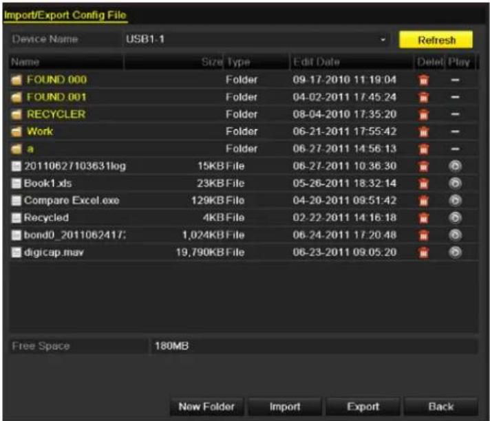The height and width of the screenshot is (421, 490).
Task: Select the FOUND.001 folder name
Action: 56,97
